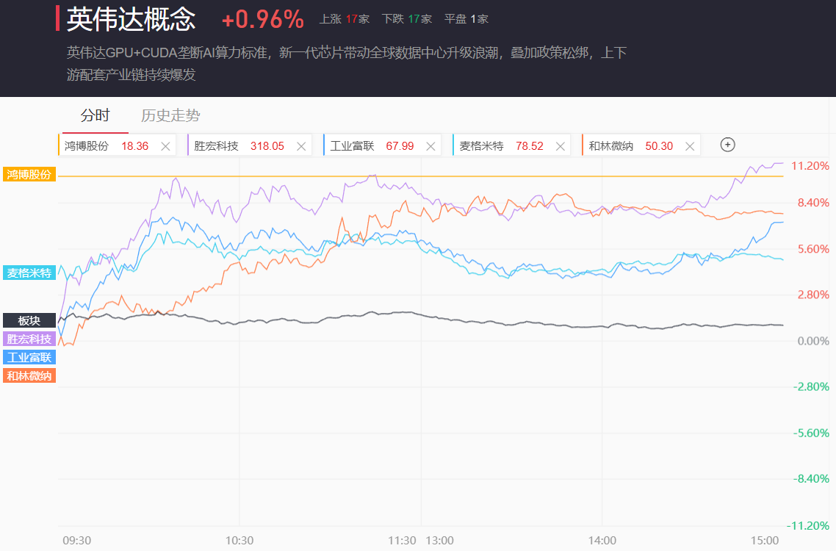
Task: Toggle the purple 胜宏科技 line label
Action: (29, 339)
